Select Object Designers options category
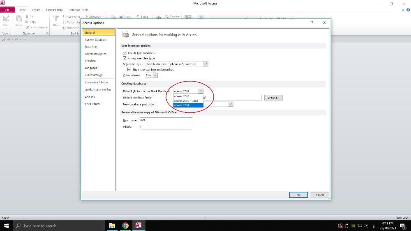 (99, 54)
